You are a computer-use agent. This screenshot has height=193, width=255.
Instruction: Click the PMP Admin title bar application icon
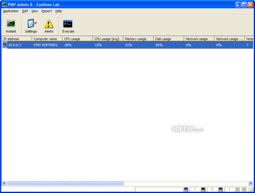(4, 5)
